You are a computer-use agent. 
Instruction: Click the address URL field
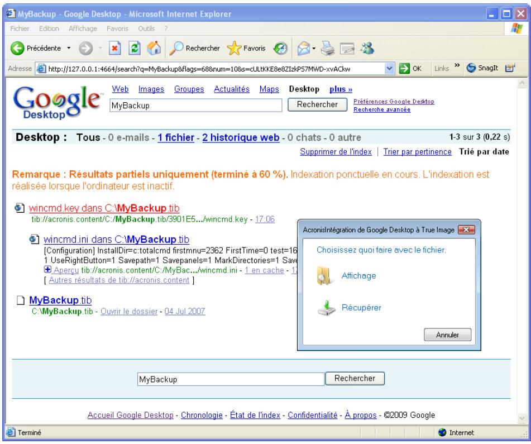point(216,69)
